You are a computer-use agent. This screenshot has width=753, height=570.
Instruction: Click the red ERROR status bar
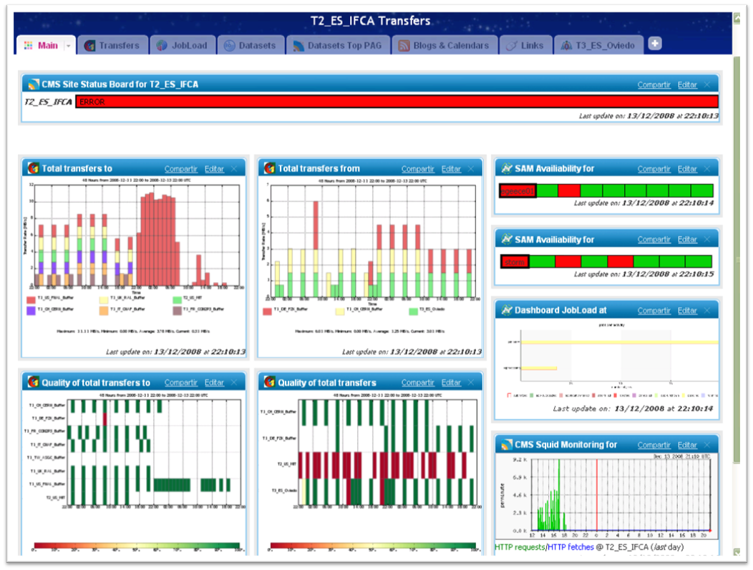coord(396,102)
